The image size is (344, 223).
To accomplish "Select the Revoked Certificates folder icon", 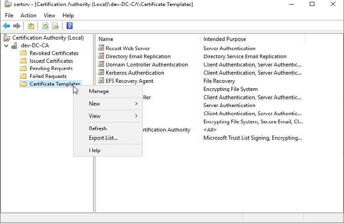I will click(23, 53).
